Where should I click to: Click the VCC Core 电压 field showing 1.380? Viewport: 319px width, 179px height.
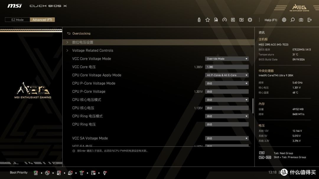(227, 67)
